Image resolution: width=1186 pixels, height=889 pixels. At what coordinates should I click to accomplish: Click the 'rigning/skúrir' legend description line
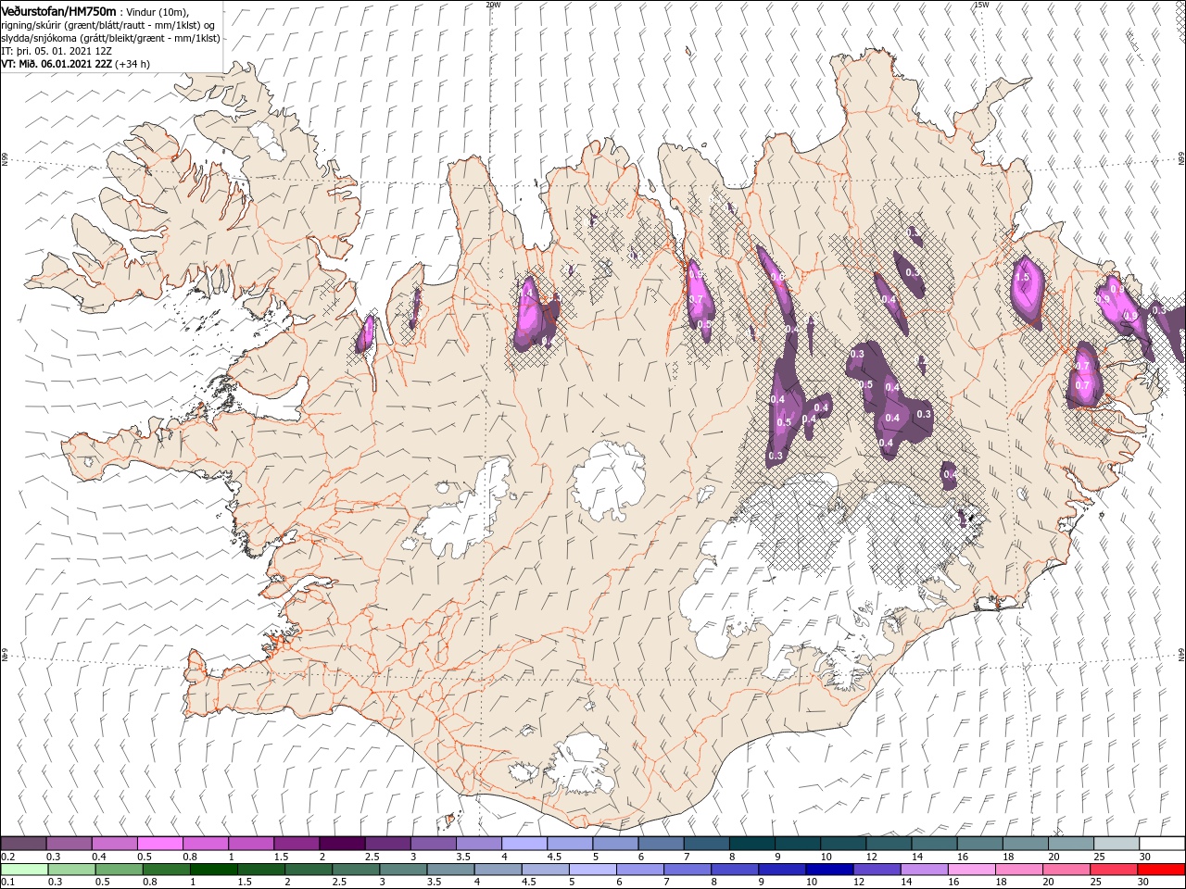(107, 24)
